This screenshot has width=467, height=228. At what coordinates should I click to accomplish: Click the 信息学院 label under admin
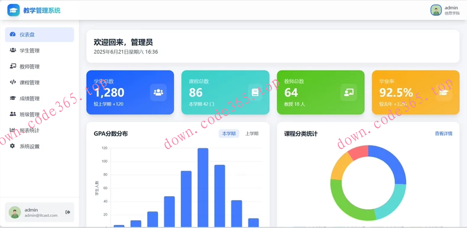click(x=452, y=14)
